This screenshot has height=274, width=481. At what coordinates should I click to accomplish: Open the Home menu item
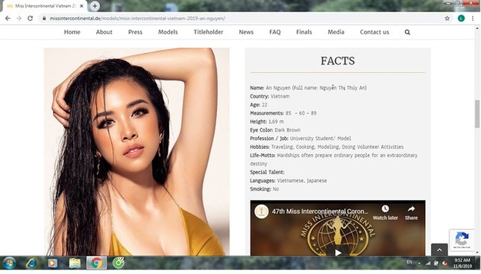pyautogui.click(x=72, y=32)
